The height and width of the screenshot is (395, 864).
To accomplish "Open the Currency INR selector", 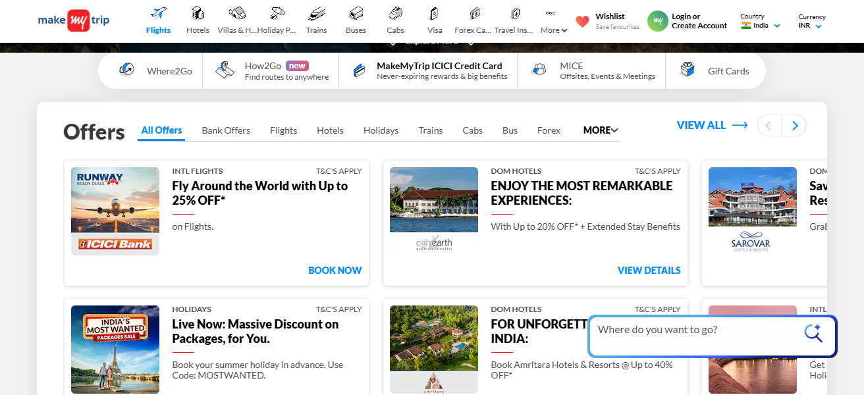I will [812, 25].
